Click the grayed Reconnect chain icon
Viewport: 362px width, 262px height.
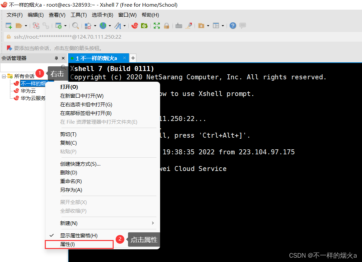pos(46,26)
